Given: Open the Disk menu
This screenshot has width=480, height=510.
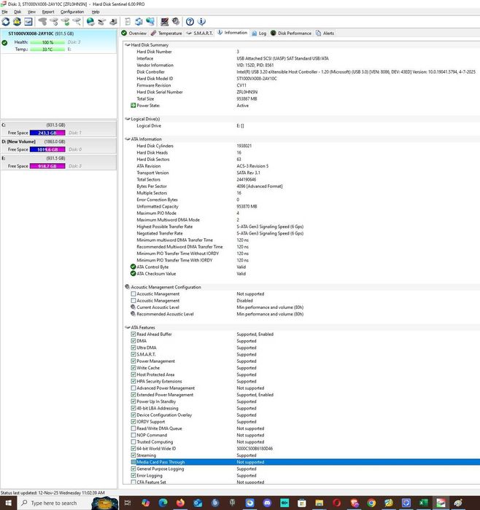Looking at the screenshot, I should click(x=18, y=12).
